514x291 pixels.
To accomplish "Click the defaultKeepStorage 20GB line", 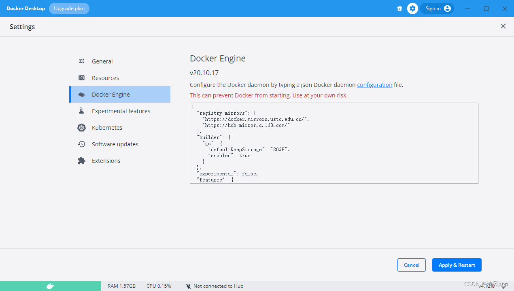I will pyautogui.click(x=249, y=150).
